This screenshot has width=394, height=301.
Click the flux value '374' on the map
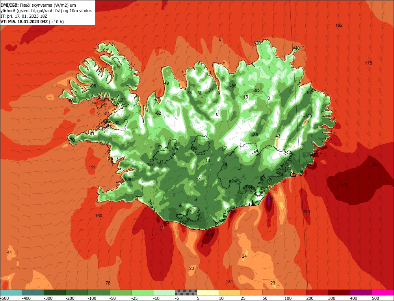click(x=344, y=184)
